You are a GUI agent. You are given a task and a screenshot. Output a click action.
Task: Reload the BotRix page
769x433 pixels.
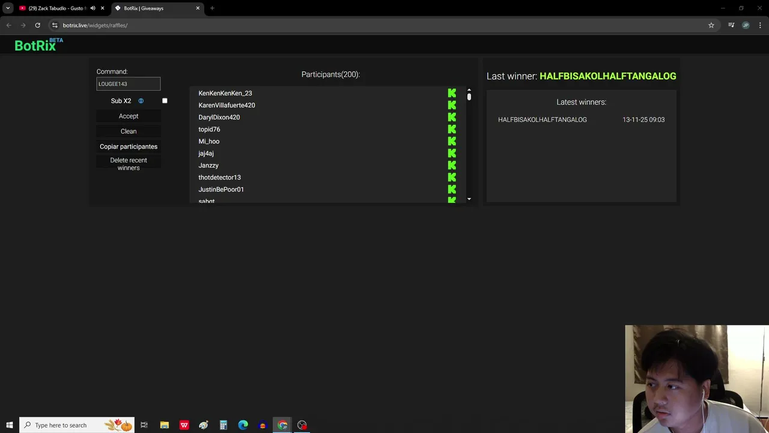coord(37,25)
